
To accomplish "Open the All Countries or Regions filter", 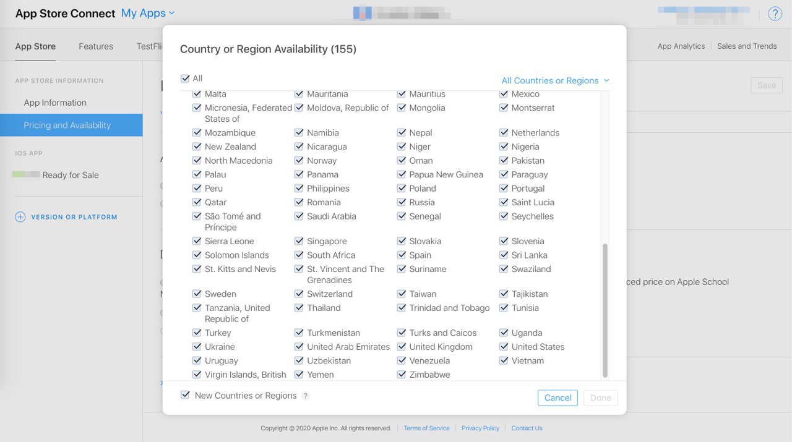I will point(555,80).
